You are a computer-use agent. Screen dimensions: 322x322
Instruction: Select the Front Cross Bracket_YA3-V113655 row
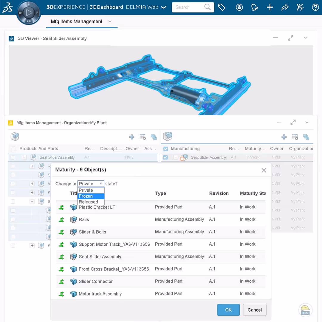click(x=161, y=269)
